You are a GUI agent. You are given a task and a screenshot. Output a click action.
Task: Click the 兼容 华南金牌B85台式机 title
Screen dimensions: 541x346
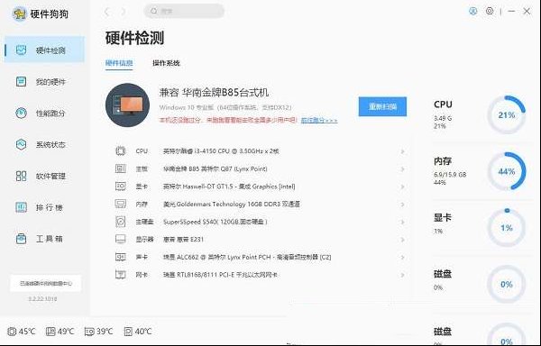pos(214,93)
